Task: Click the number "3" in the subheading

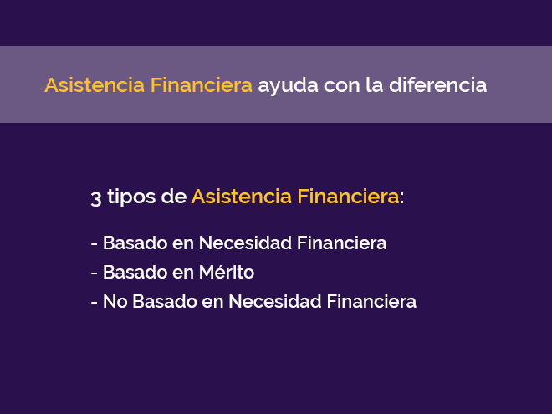Action: tap(95, 198)
